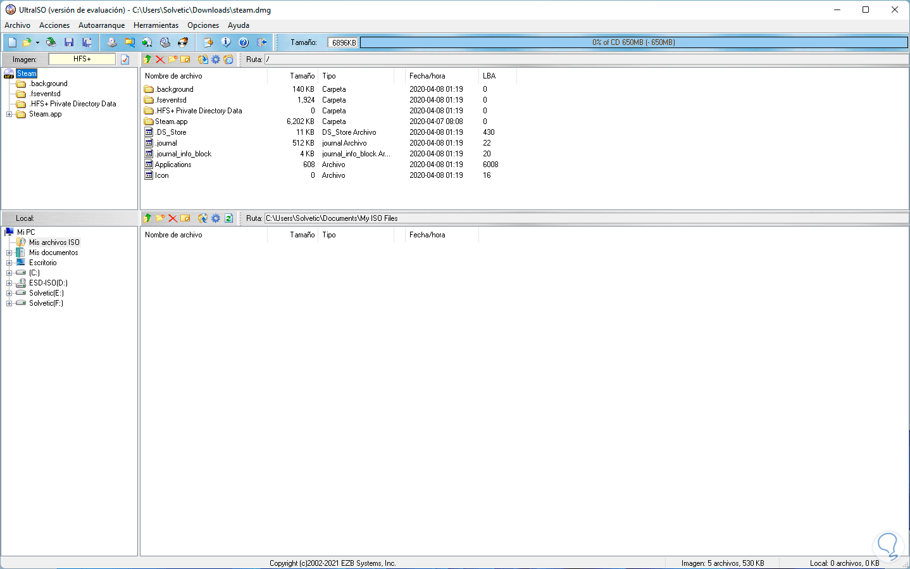The width and height of the screenshot is (910, 569).
Task: Expand the Steam.app tree node
Action: click(9, 115)
